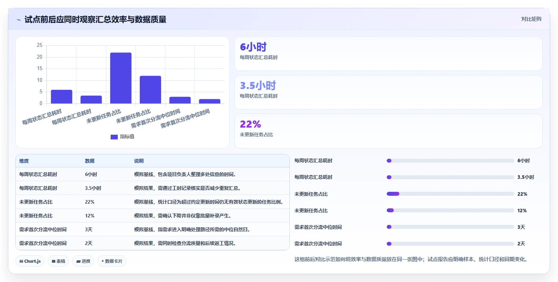Click 需求首次分流中位时间 in the 3天 table row
Viewport: 558px width, 282px height.
43,230
